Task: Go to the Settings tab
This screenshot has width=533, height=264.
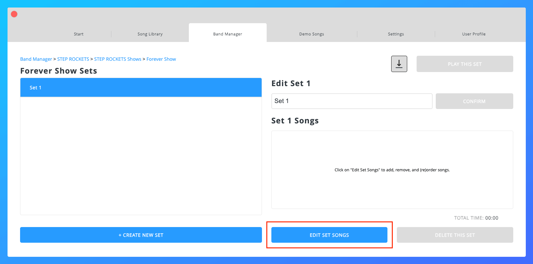Action: point(396,34)
